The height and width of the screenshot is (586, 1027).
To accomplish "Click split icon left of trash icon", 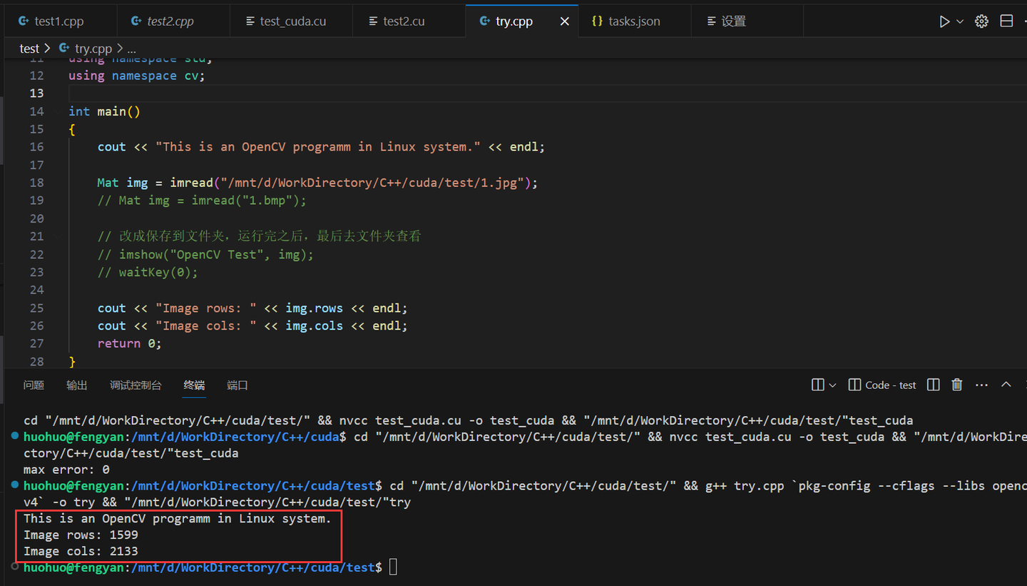I will pos(933,385).
